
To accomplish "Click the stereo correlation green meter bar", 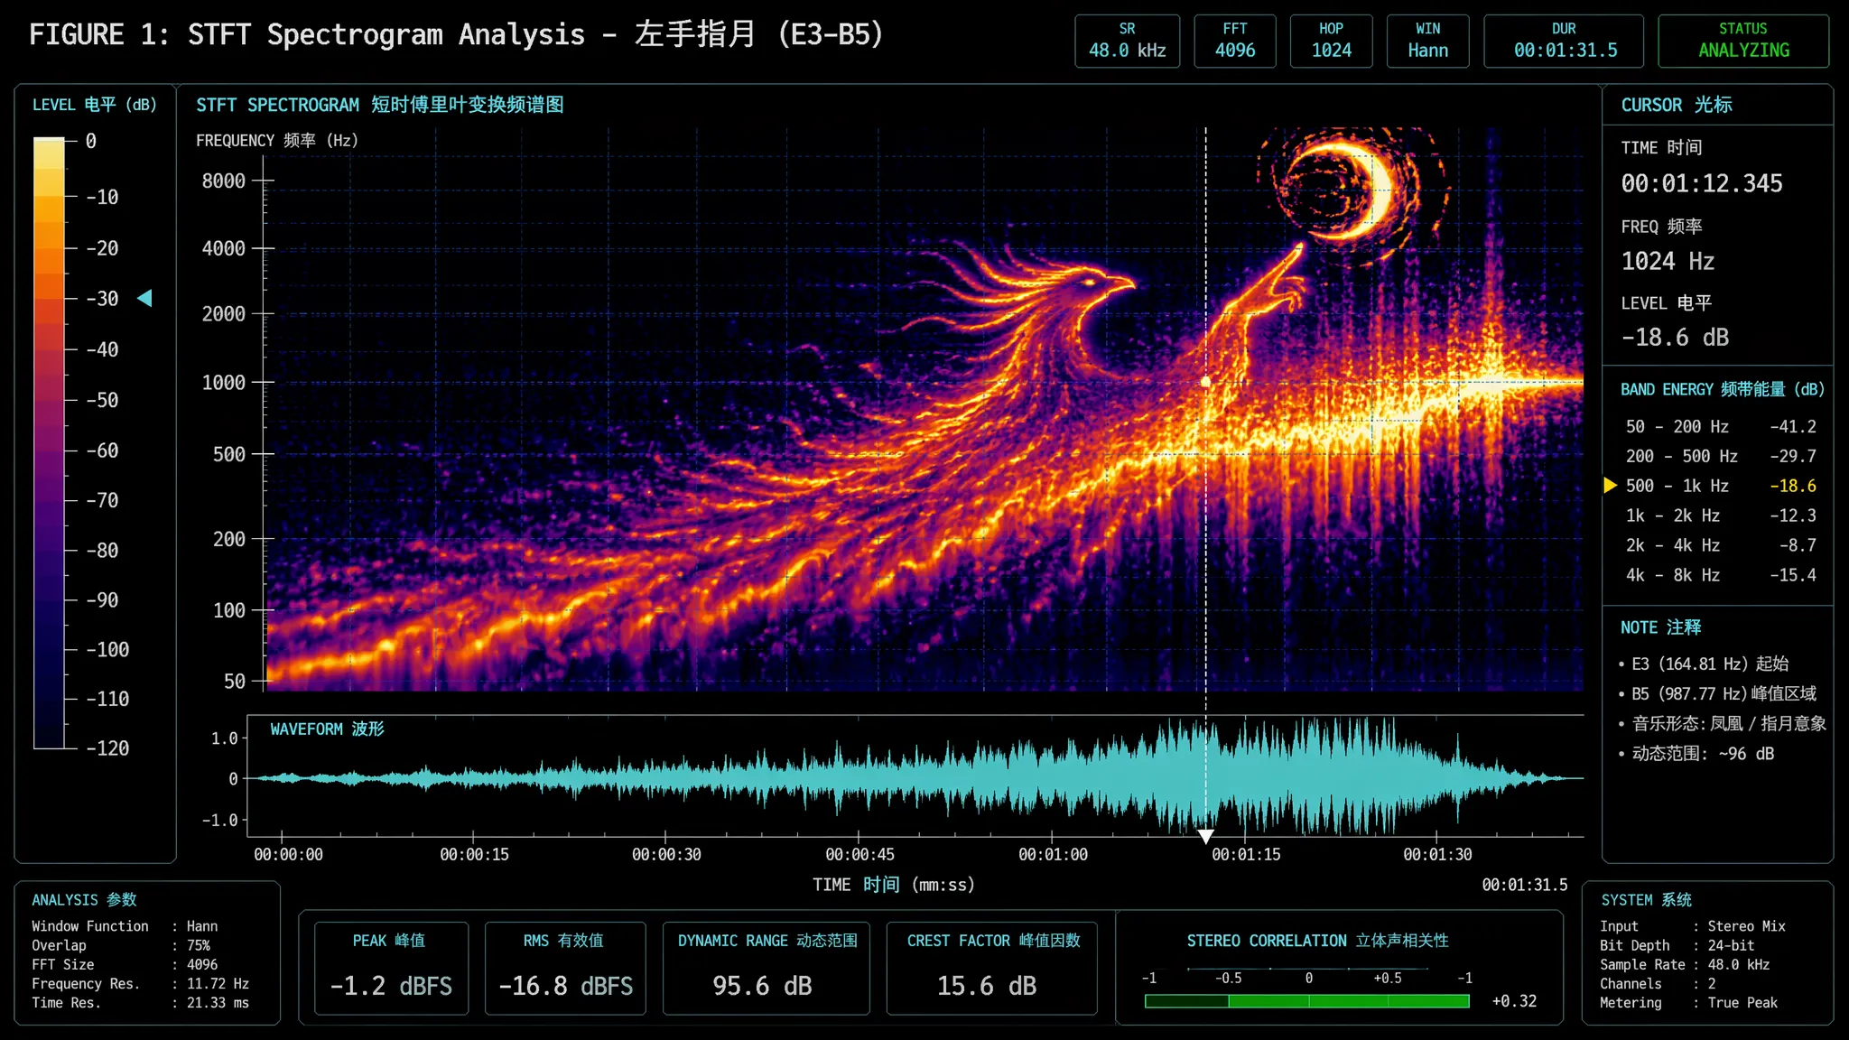I will coord(1306,1001).
